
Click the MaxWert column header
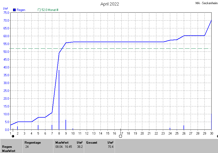[x=62, y=143]
